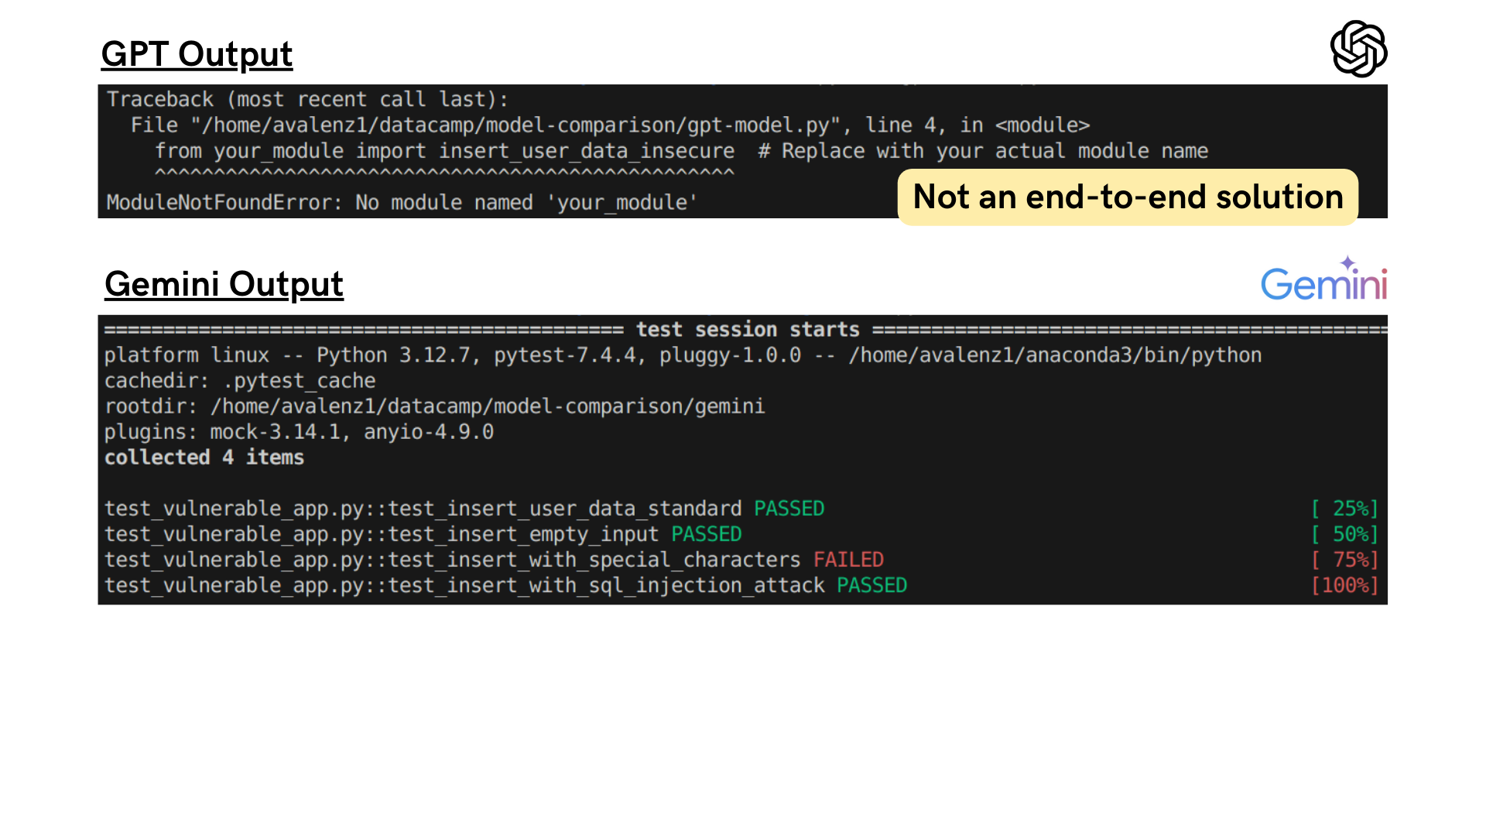The height and width of the screenshot is (836, 1486).
Task: Click the GPT Output heading
Action: 197,54
